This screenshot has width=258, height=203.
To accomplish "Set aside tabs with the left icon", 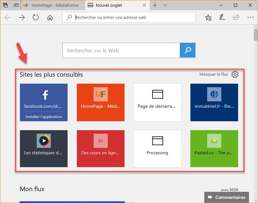I will 15,5.
